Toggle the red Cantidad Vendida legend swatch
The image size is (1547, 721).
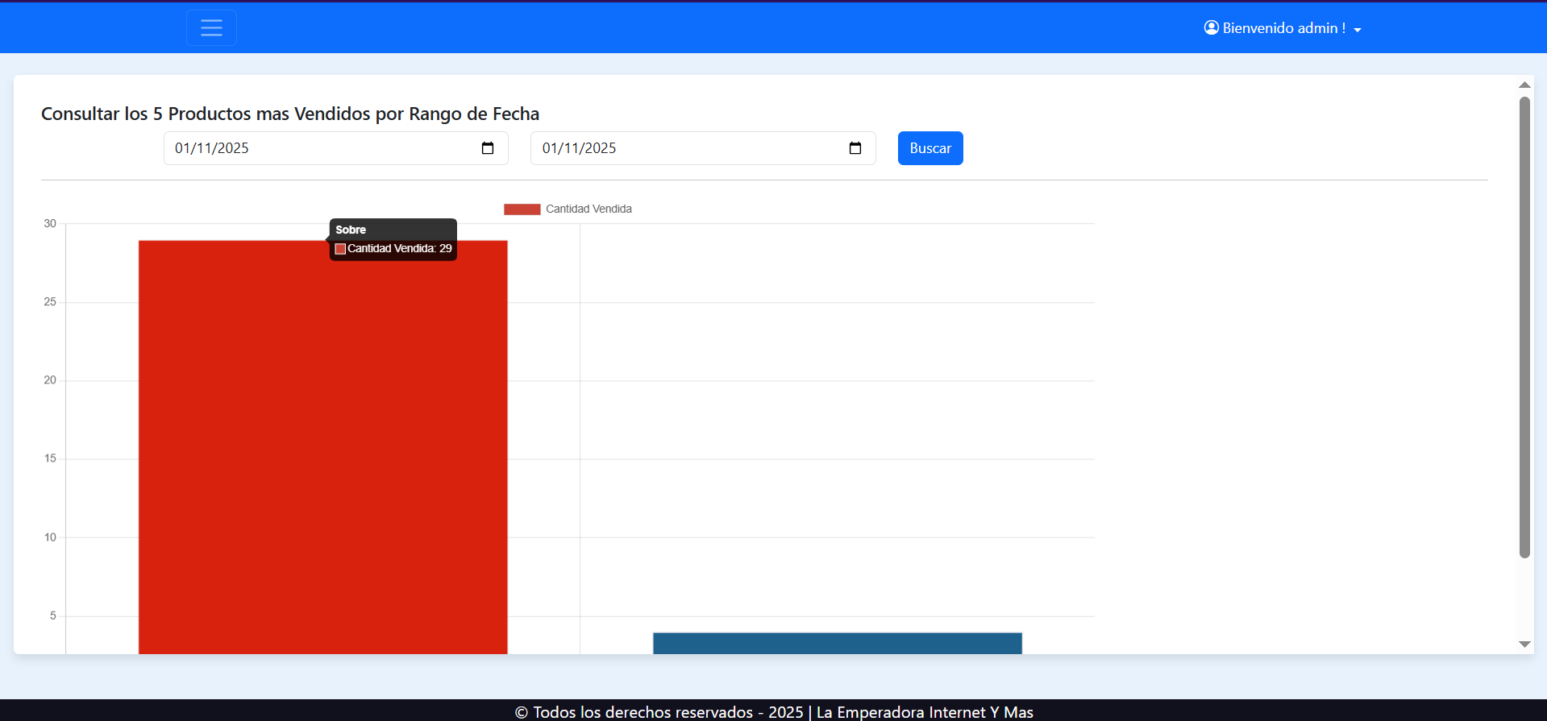(522, 209)
